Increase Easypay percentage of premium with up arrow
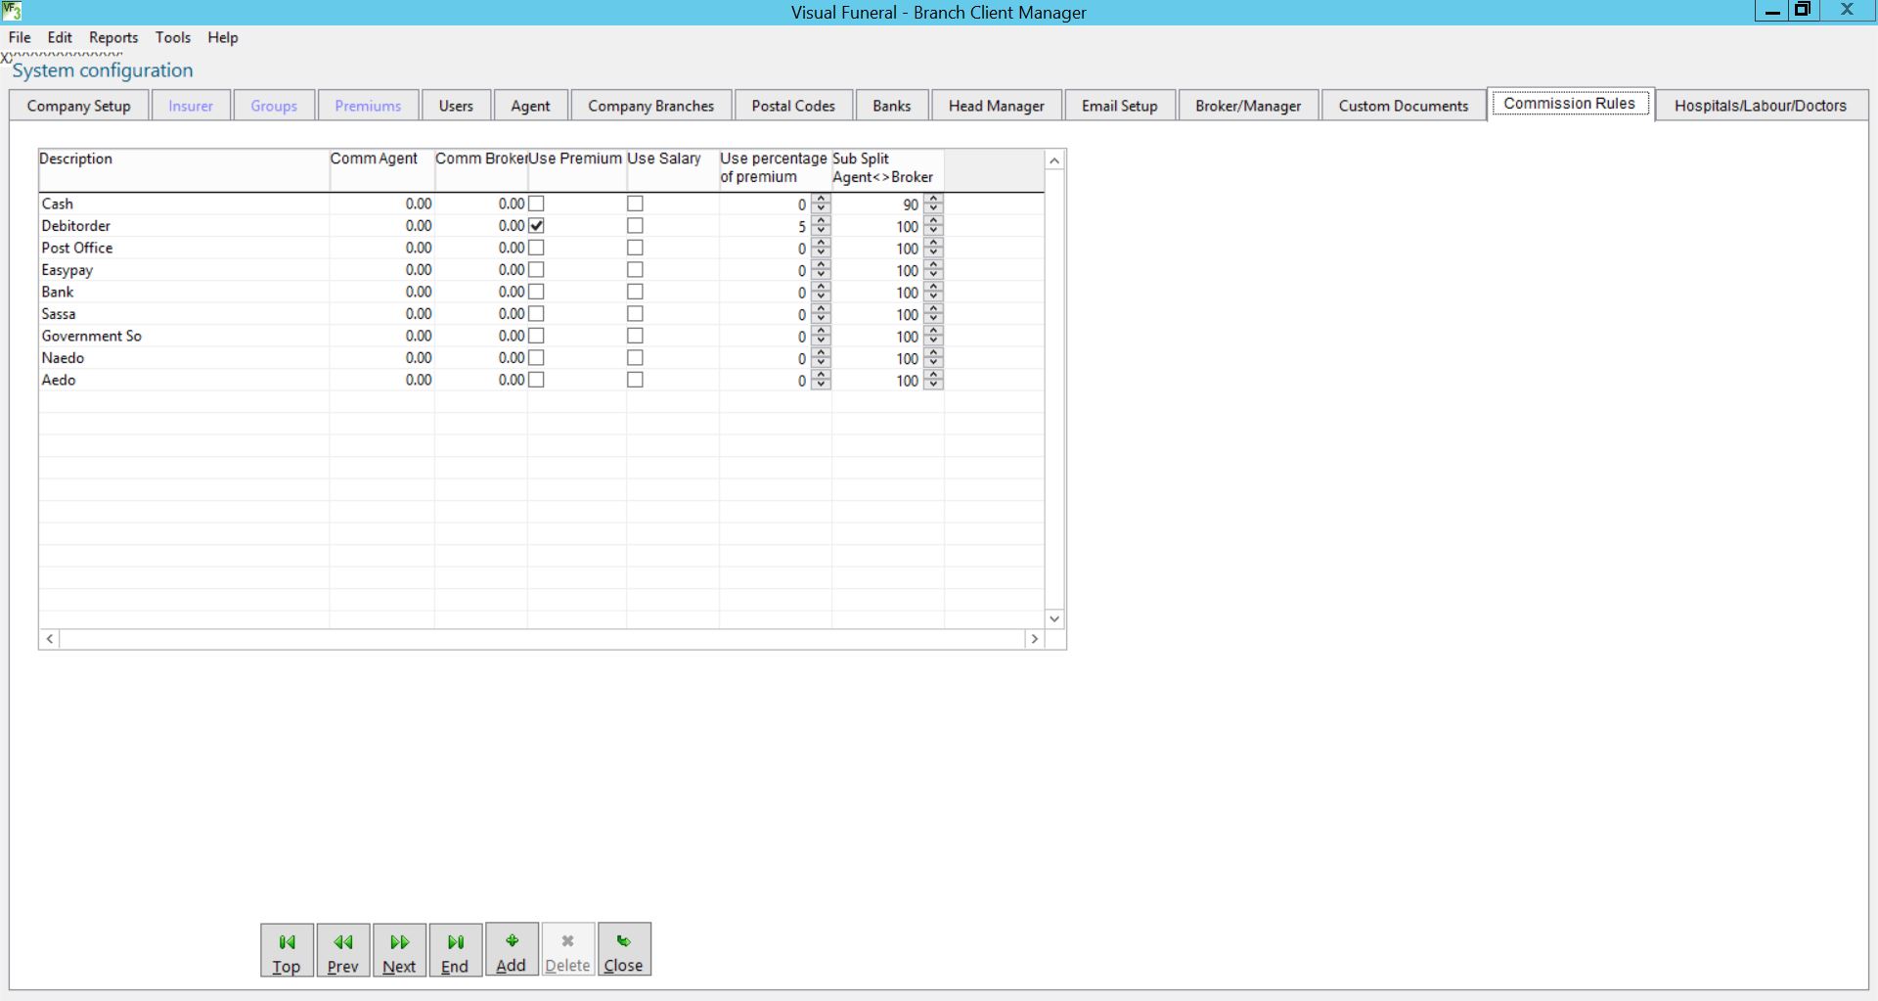 (x=822, y=265)
